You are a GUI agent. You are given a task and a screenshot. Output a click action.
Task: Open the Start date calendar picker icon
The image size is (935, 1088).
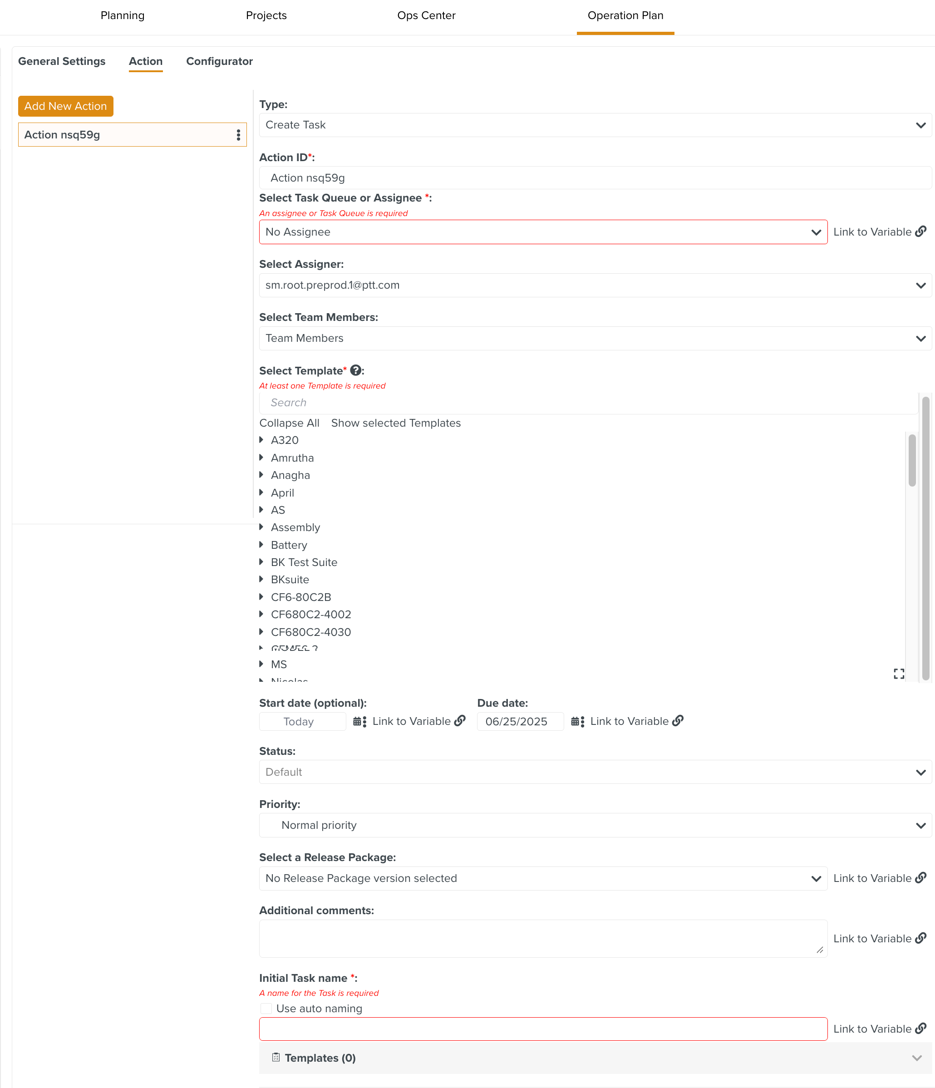[x=359, y=722]
